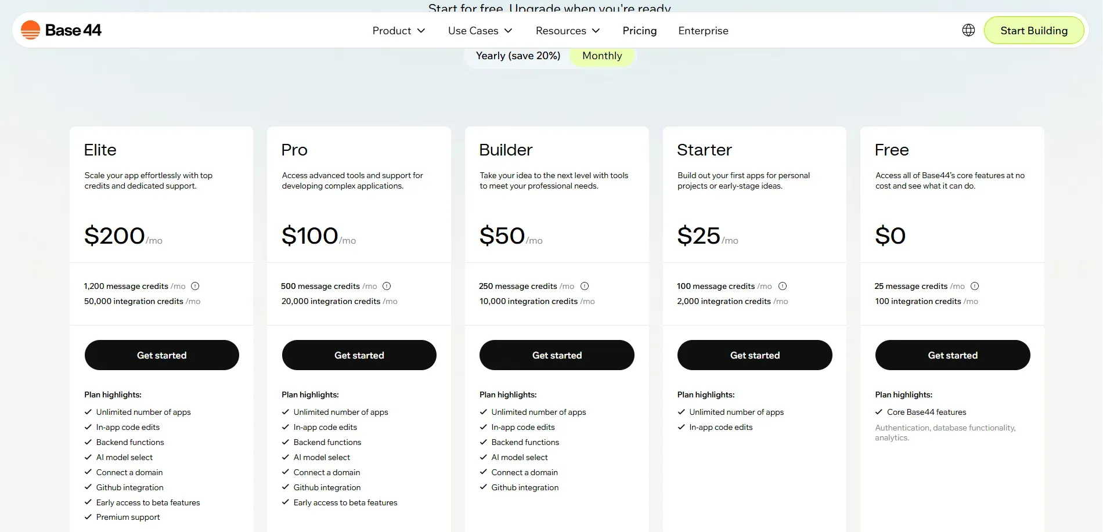The image size is (1103, 532).
Task: Open the globe language selector icon
Action: pos(968,30)
